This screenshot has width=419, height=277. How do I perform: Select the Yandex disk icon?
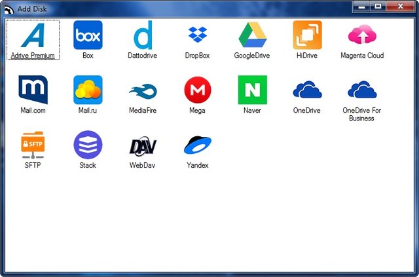pos(197,145)
